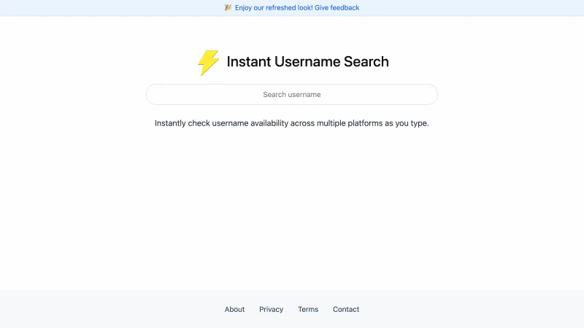Focus the Search username input field

(292, 95)
